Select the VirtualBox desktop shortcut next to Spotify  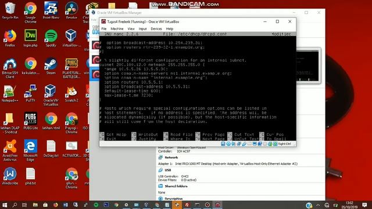click(71, 38)
